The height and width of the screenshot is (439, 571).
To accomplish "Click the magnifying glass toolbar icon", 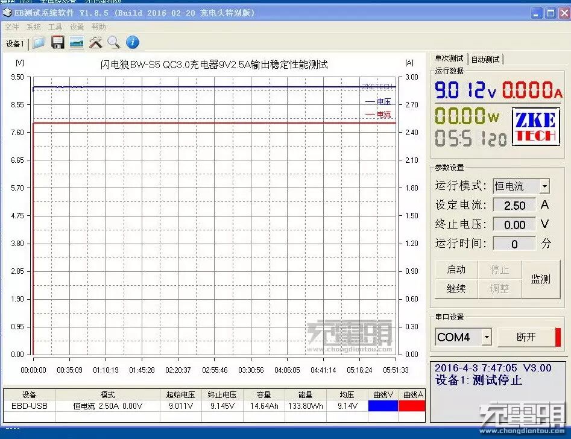I will 114,43.
